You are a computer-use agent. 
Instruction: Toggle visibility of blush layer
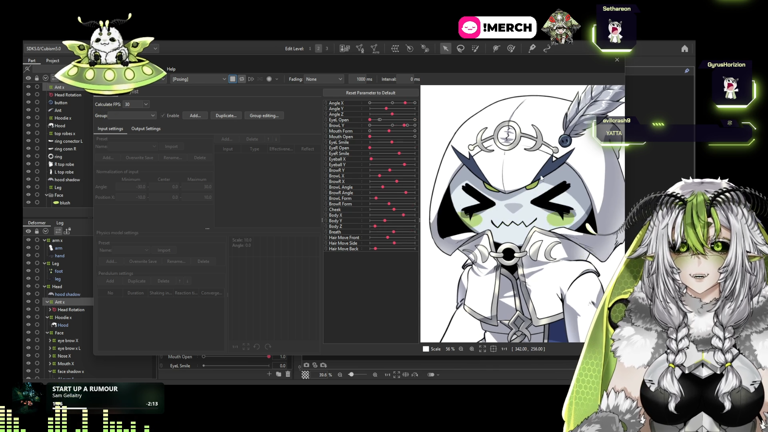click(x=28, y=203)
